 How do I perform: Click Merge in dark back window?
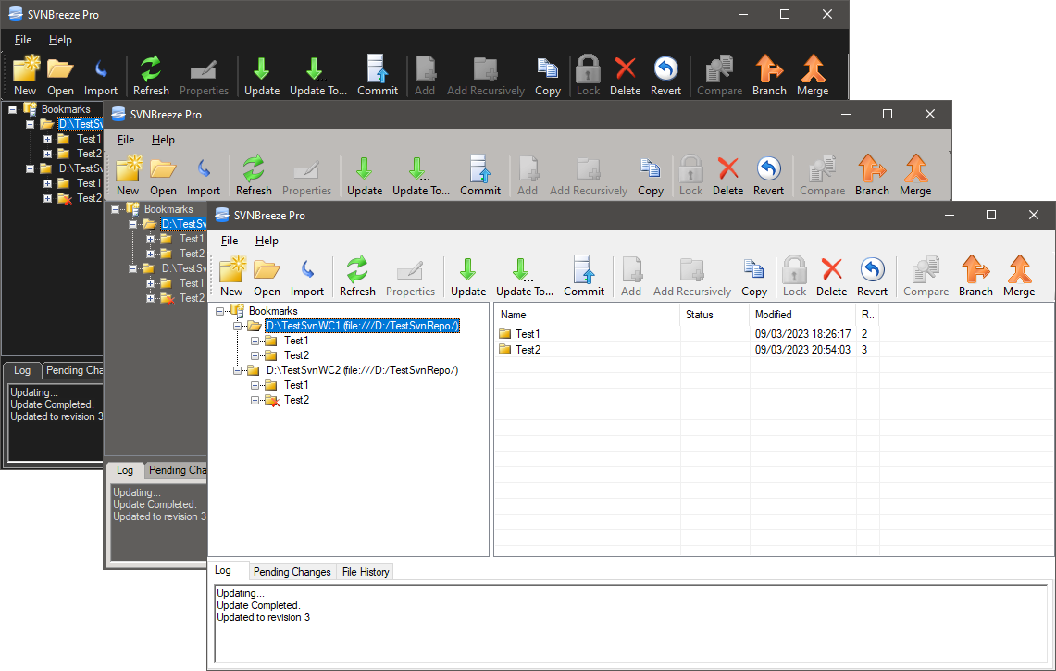813,76
